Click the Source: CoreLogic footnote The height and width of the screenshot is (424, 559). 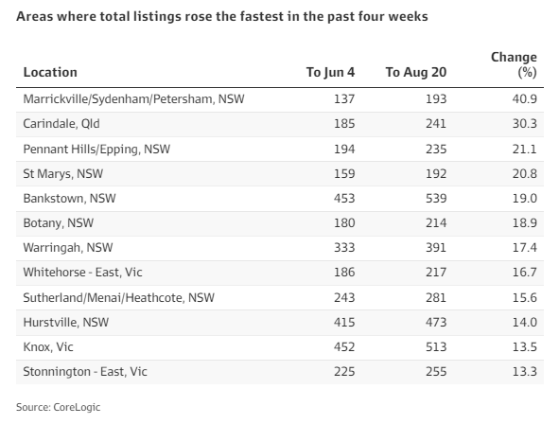(x=58, y=407)
